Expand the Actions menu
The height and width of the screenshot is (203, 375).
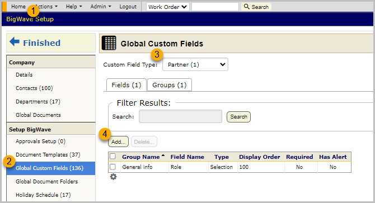(x=46, y=7)
